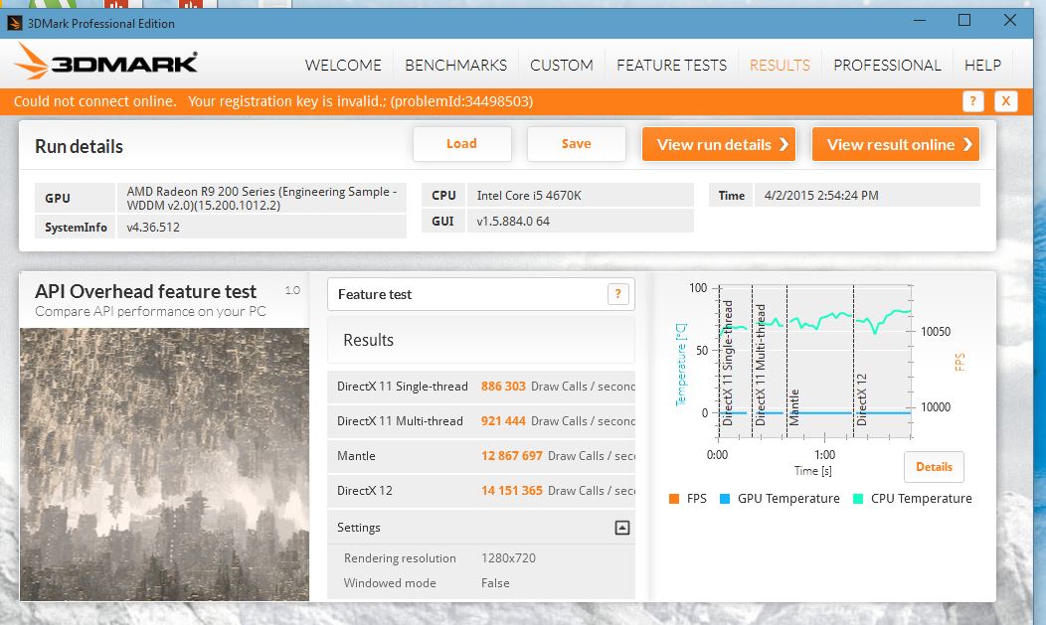Select DirectX 11 Single-thread result row
1046x625 pixels.
click(x=481, y=387)
